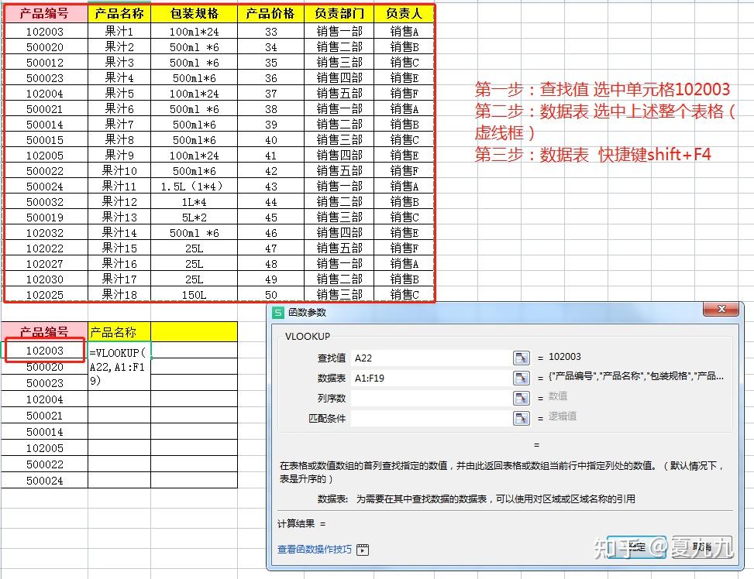This screenshot has height=579, width=754.
Task: Click the 数据表 input containing A1:F19
Action: click(432, 379)
